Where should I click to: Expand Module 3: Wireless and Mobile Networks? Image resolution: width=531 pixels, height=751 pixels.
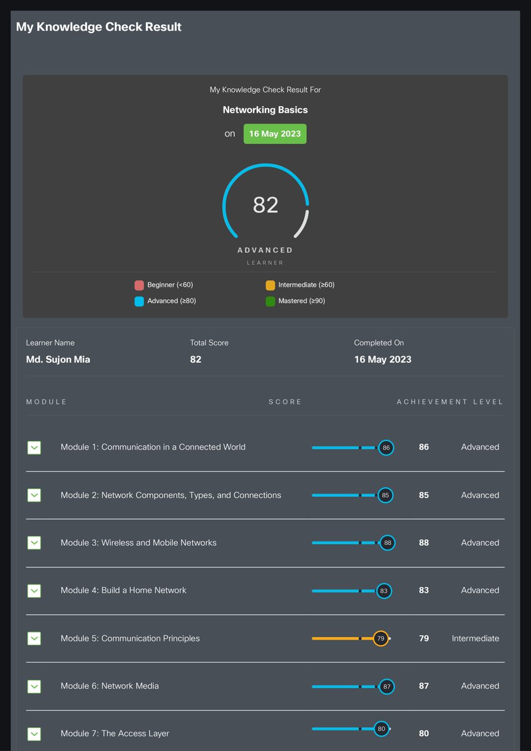[x=34, y=543]
